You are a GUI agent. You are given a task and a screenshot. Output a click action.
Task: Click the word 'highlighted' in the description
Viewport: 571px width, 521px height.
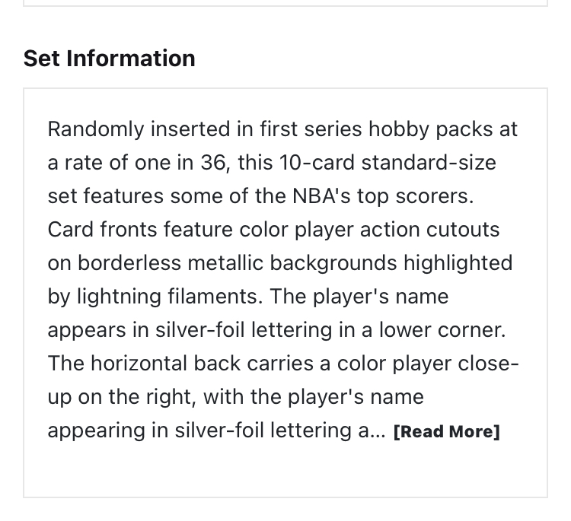[x=458, y=263]
